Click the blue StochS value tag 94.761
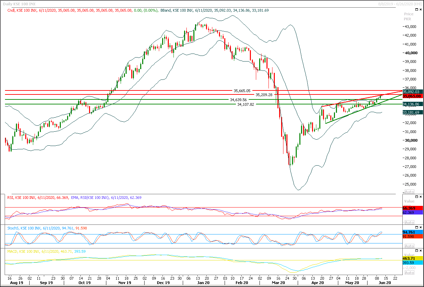This screenshot has height=287, width=424. tap(413, 232)
